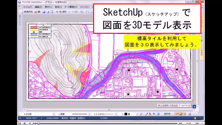This screenshot has width=222, height=125.
Task: Open the 1.0.13mm line width dropdown
Action: tap(116, 114)
